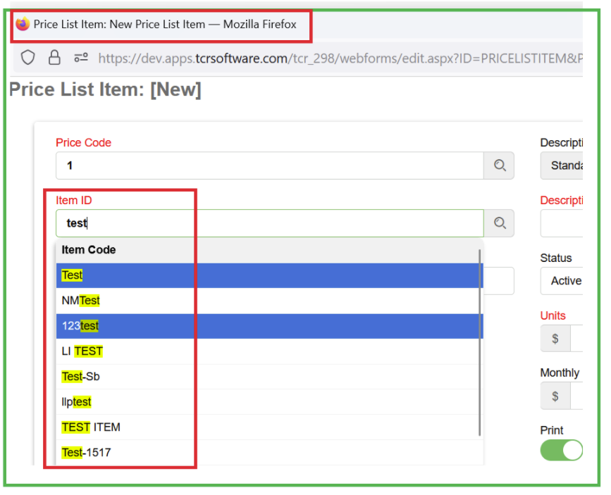Open the shield tracking protection icon
Viewport: 611px width, 495px height.
click(x=28, y=58)
